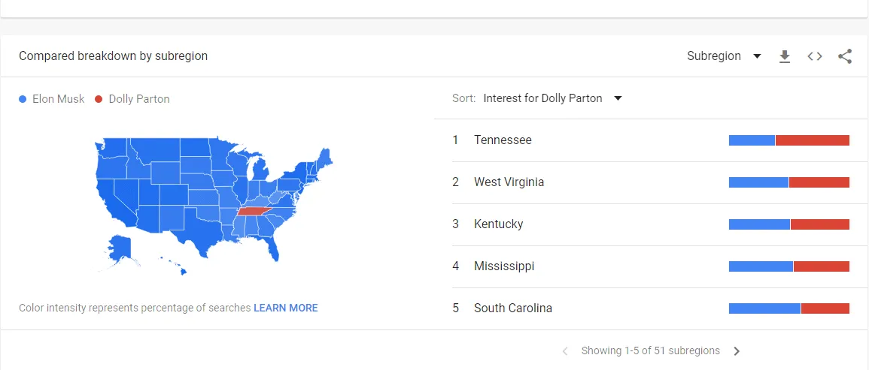Image resolution: width=869 pixels, height=370 pixels.
Task: Share the subregion comparison chart
Action: pyautogui.click(x=845, y=56)
